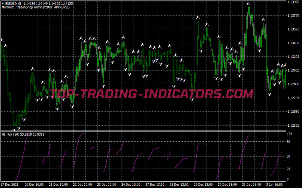Click the 80 level on the Rsx scale
The height and width of the screenshot is (188, 302).
[288, 142]
